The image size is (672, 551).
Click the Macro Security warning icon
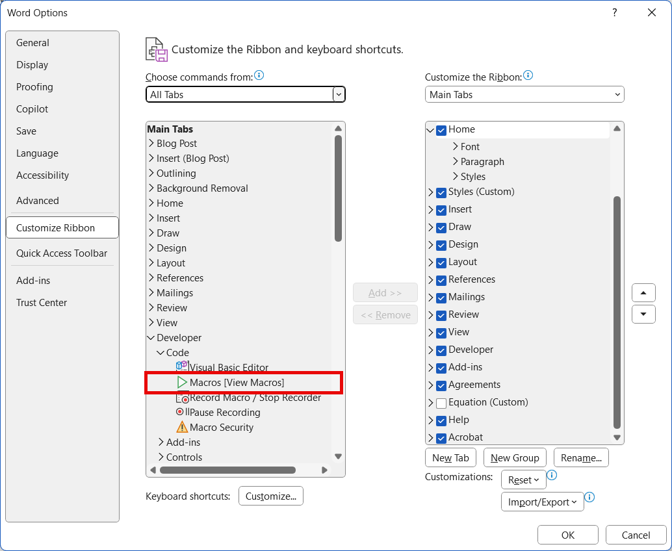(182, 427)
